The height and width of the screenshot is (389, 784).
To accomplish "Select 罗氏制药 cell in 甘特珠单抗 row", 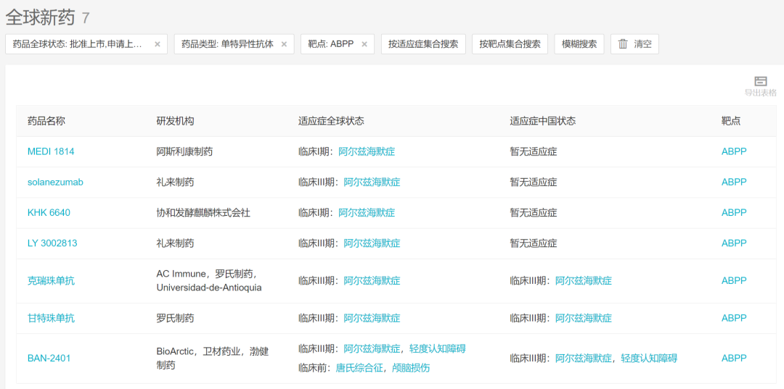I will tap(175, 318).
